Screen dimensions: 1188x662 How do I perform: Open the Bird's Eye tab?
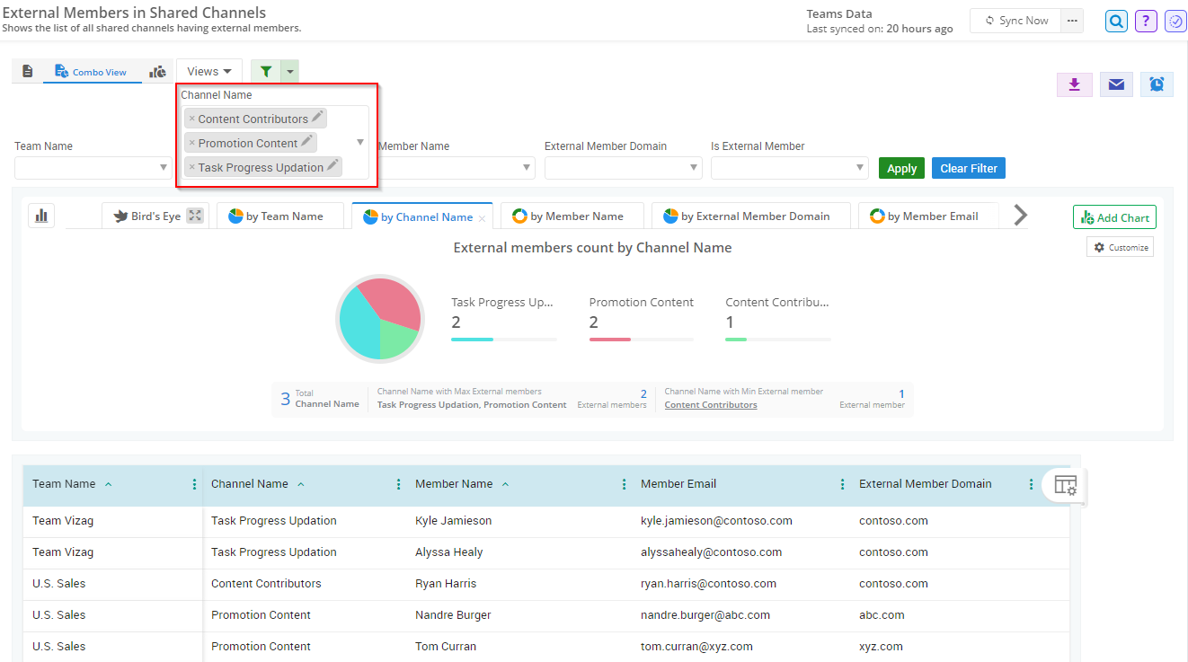(x=155, y=216)
